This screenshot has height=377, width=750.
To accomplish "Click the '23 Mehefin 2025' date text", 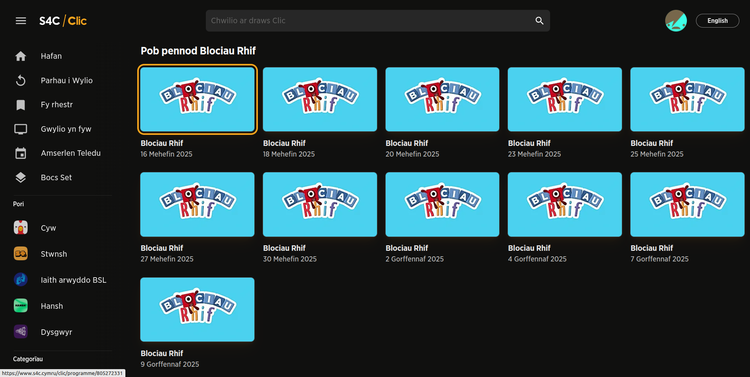I will [x=534, y=154].
